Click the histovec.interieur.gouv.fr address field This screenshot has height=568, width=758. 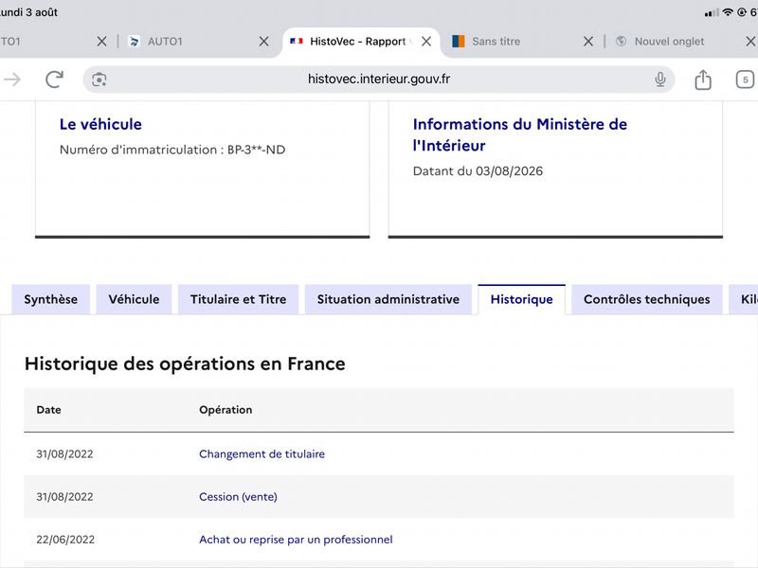[x=378, y=80]
